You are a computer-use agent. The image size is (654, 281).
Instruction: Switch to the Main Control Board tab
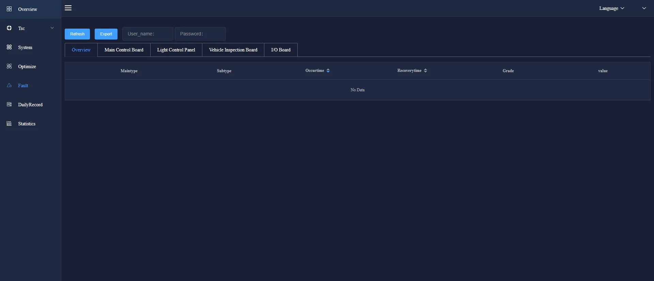[x=124, y=50]
